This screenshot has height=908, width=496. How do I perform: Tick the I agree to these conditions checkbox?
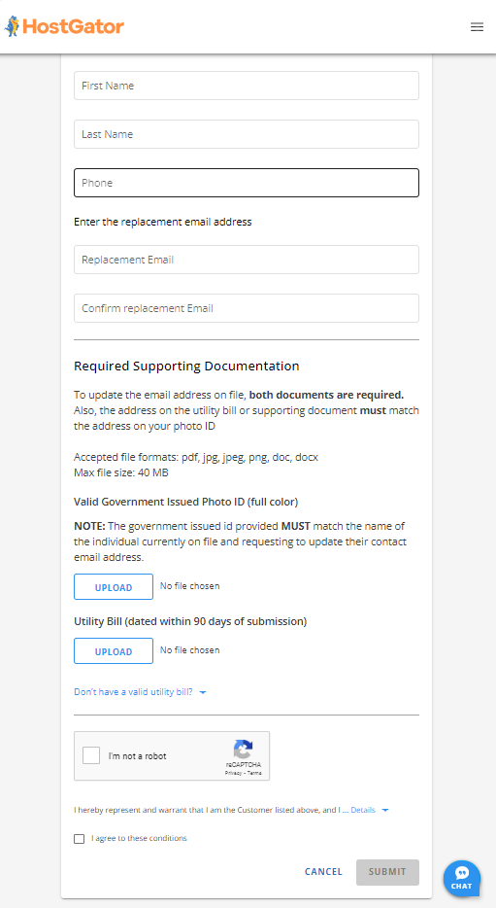click(x=80, y=839)
